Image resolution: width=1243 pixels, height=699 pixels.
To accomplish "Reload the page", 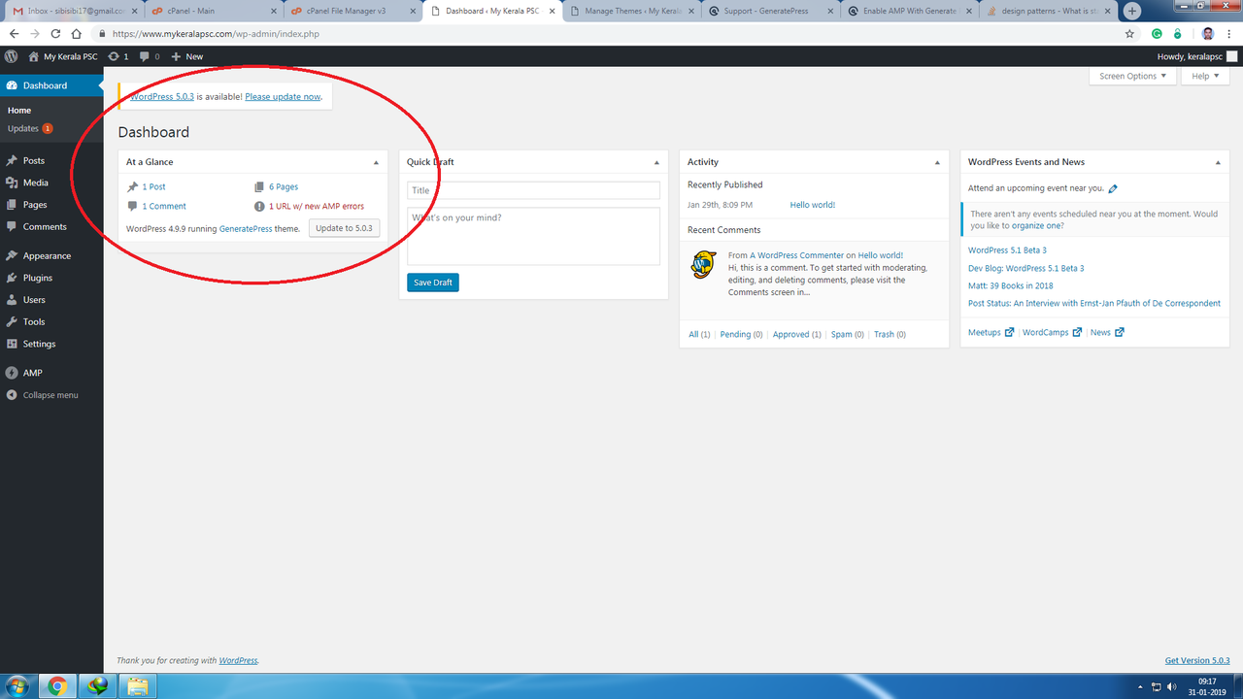I will tap(54, 34).
